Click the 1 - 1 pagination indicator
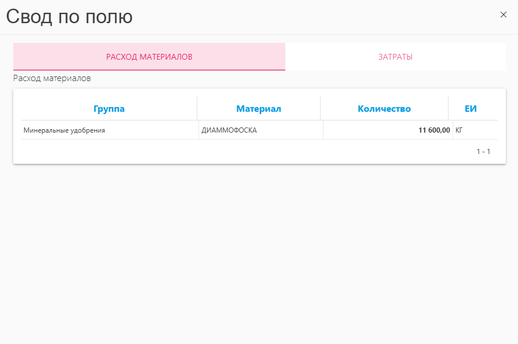This screenshot has height=344, width=518. coord(483,152)
